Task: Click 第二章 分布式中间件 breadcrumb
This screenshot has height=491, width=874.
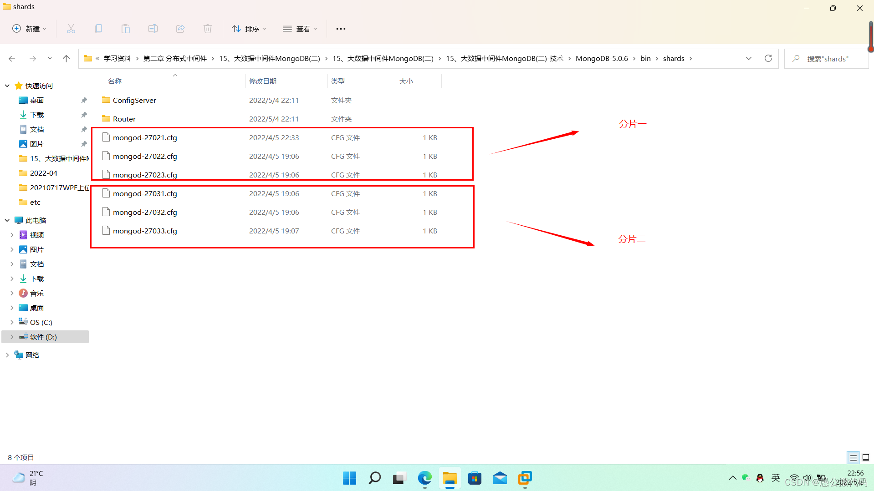Action: (x=175, y=58)
